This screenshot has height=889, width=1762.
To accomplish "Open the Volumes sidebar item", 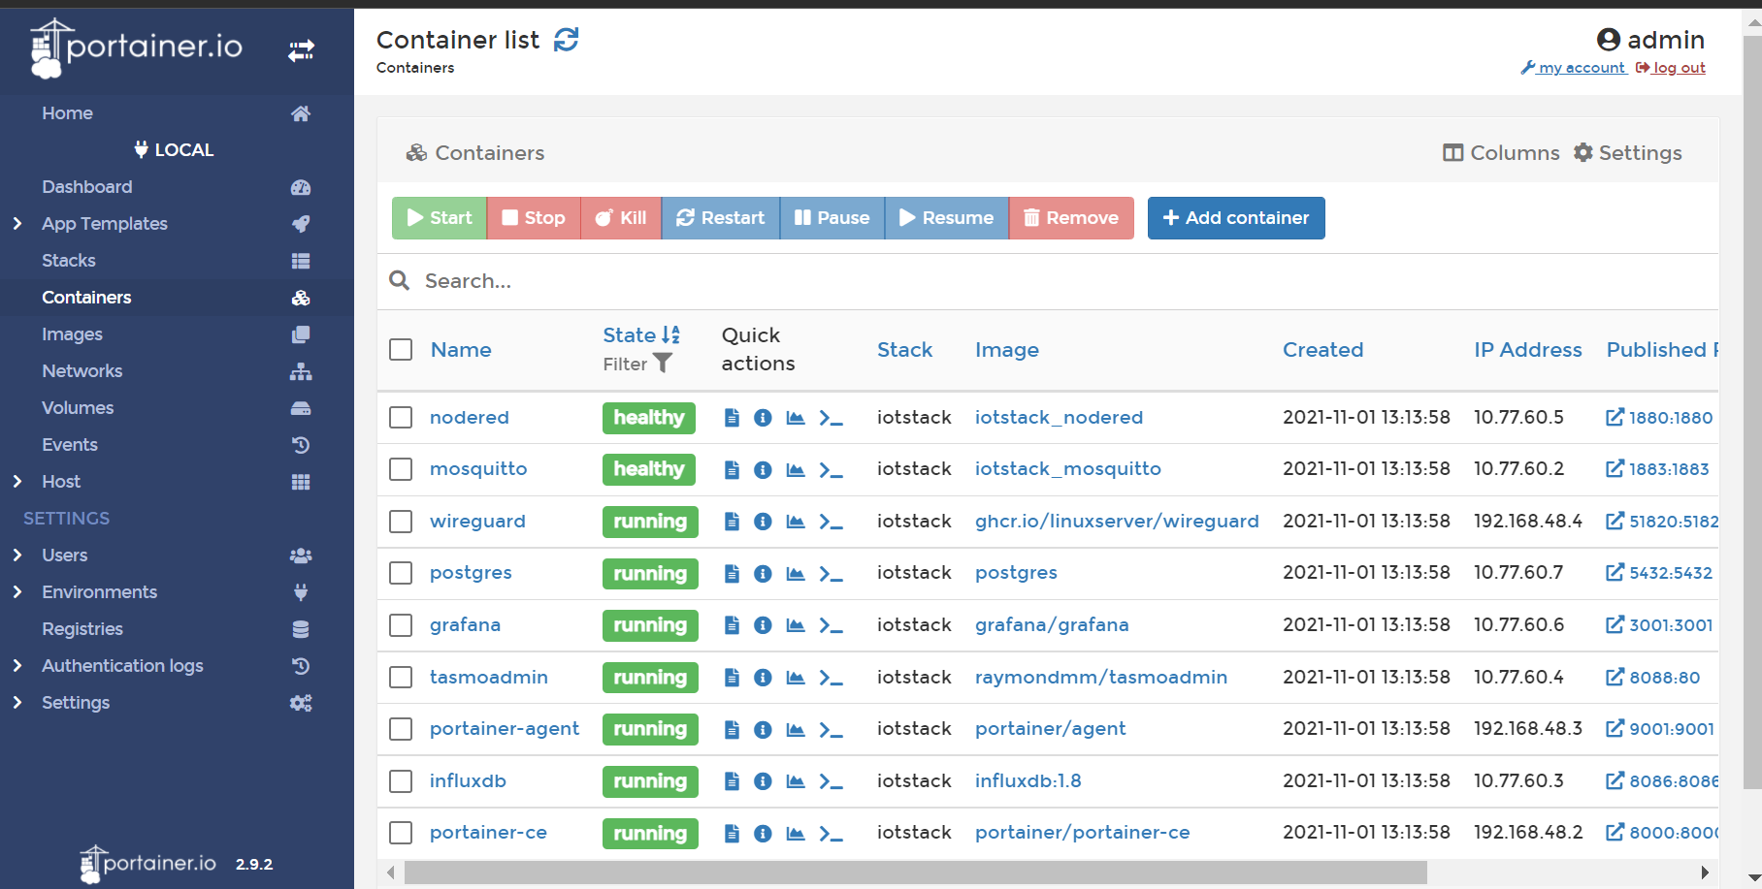I will (78, 408).
